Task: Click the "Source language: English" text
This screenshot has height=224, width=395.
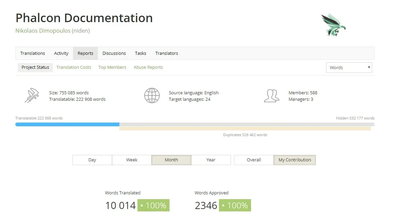Action: 194,93
